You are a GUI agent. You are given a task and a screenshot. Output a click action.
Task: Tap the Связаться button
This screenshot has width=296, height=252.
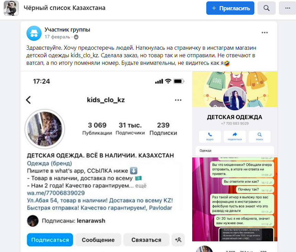[x=146, y=240]
